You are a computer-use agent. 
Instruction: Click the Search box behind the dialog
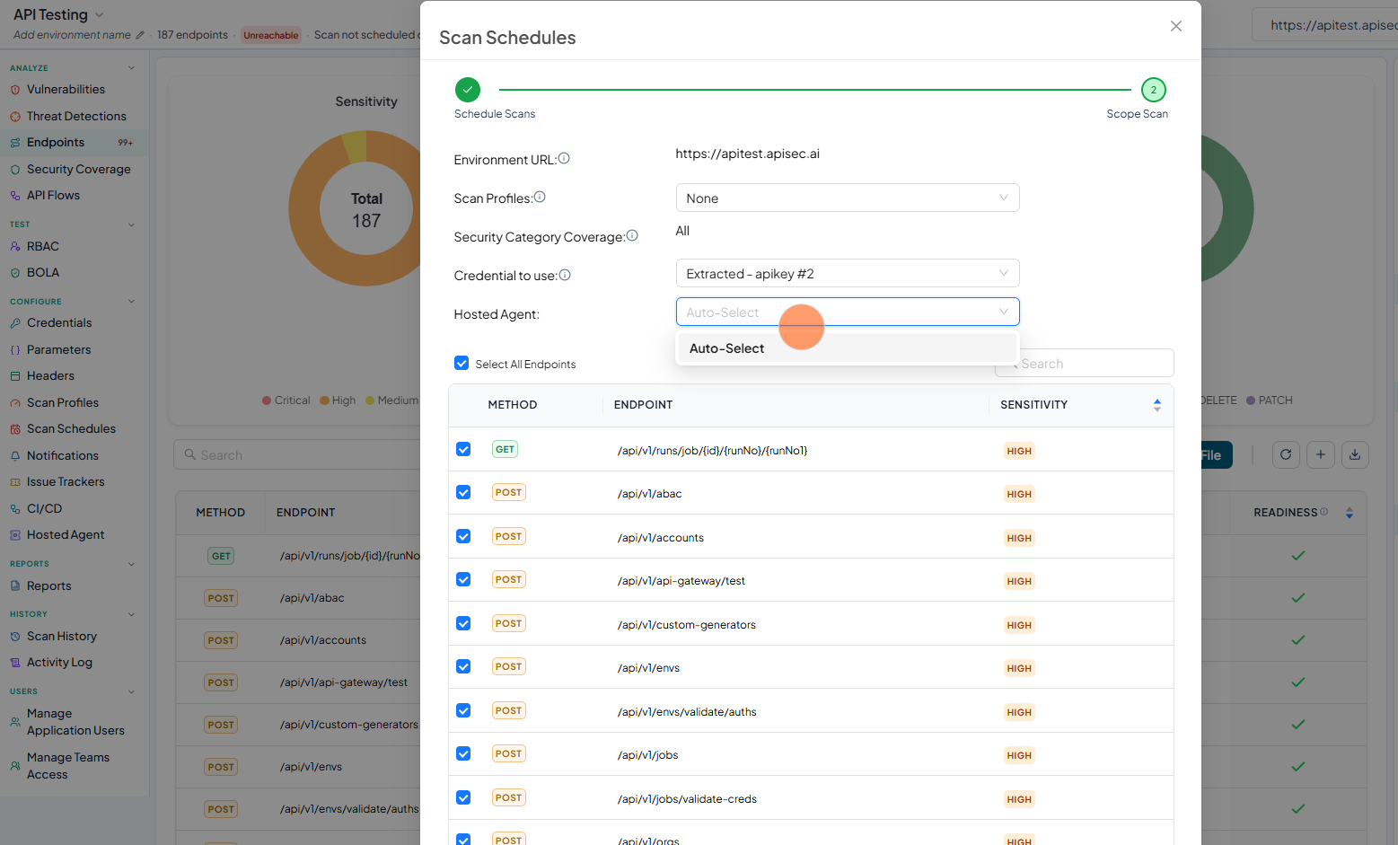click(296, 454)
